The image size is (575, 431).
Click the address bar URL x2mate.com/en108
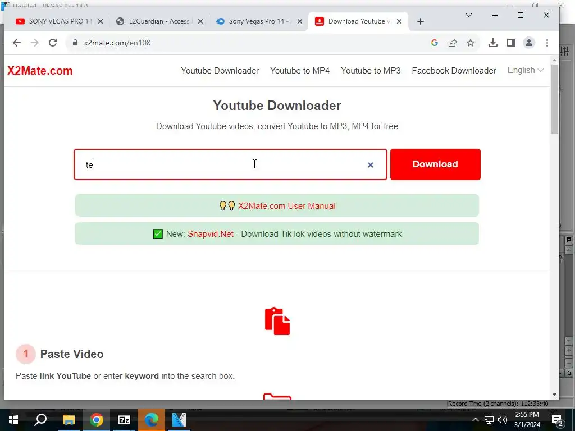117,43
